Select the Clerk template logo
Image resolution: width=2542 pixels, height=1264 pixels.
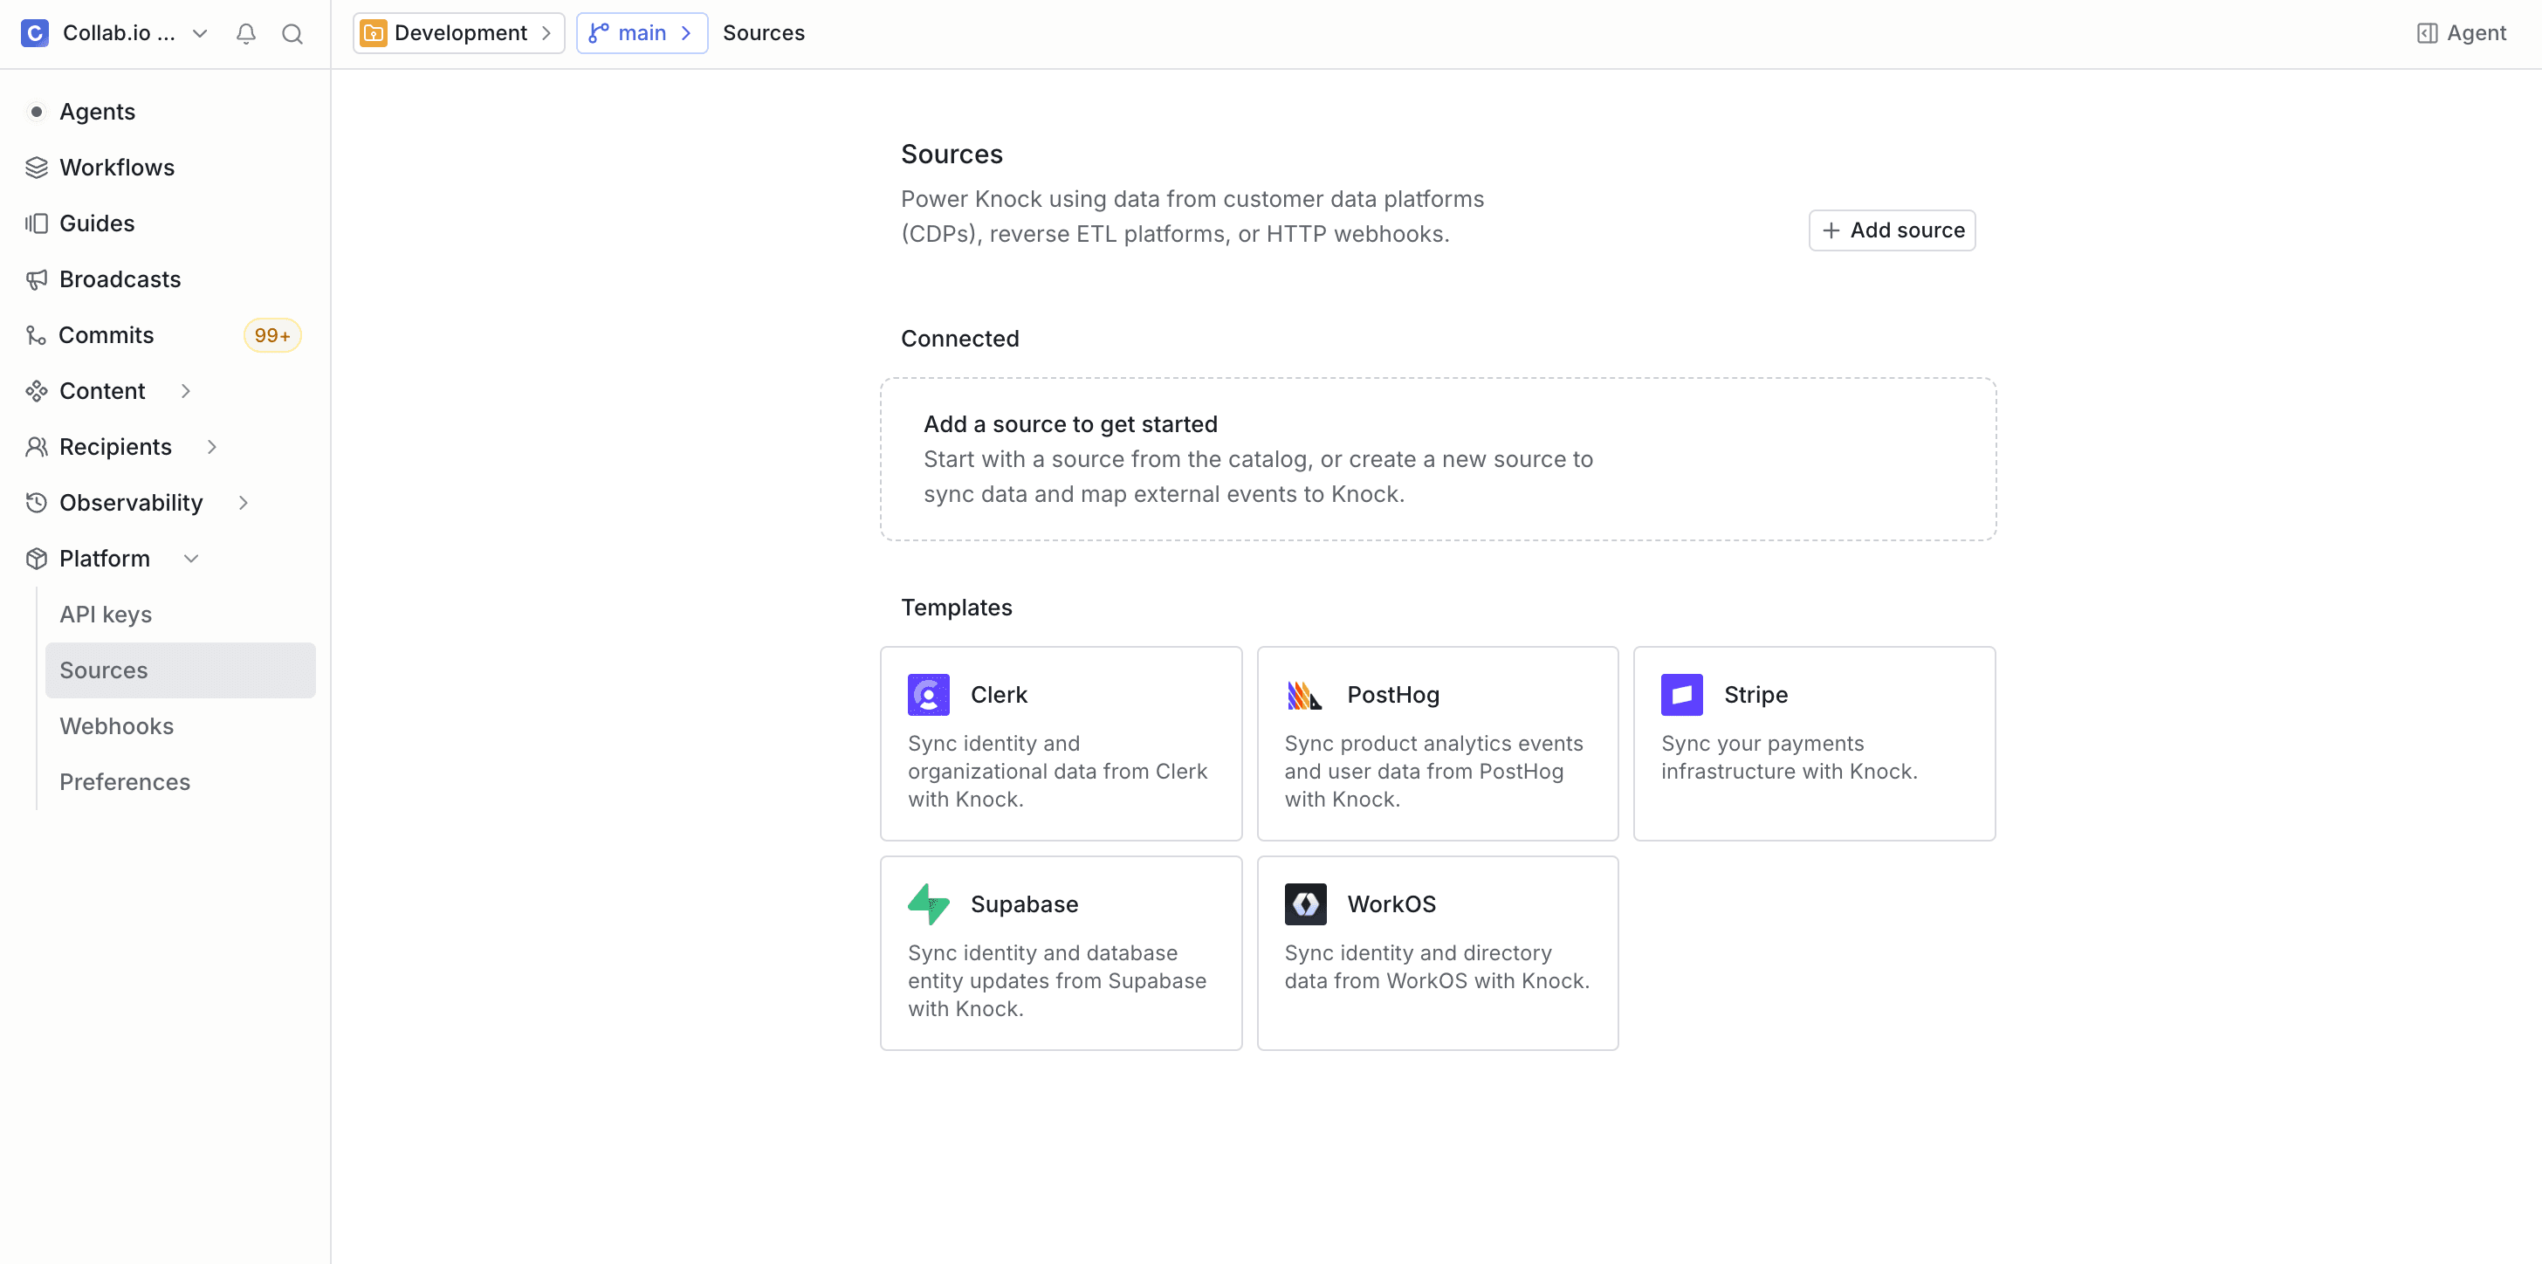[x=928, y=694]
